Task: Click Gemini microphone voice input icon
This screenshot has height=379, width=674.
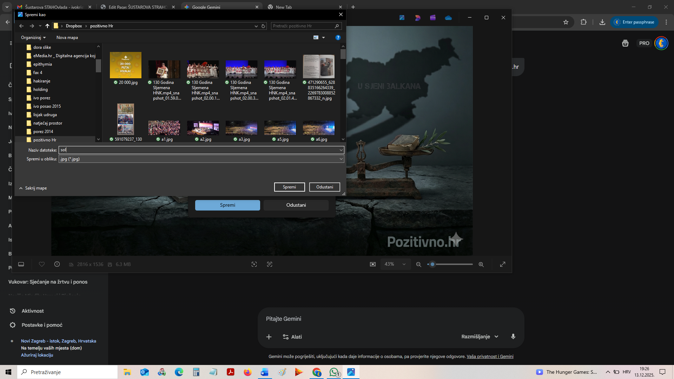Action: pos(513,337)
